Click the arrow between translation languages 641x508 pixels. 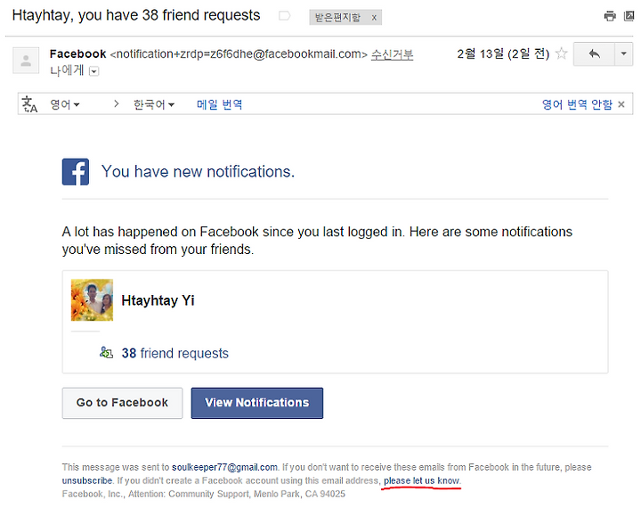117,104
